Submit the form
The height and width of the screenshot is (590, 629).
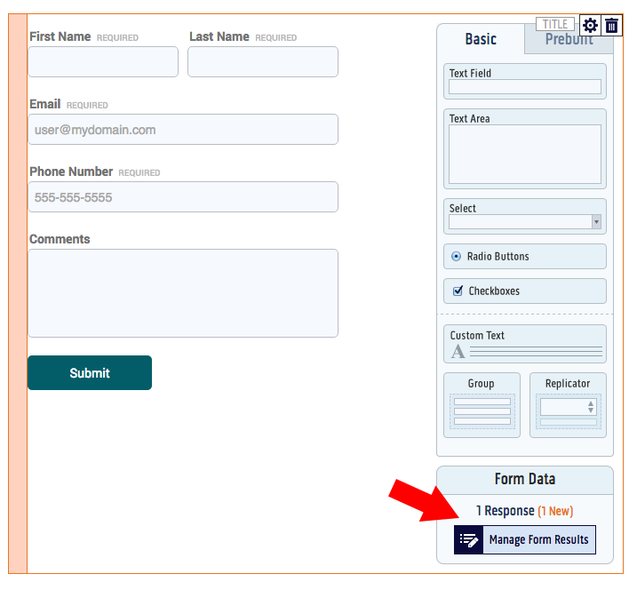click(x=90, y=372)
